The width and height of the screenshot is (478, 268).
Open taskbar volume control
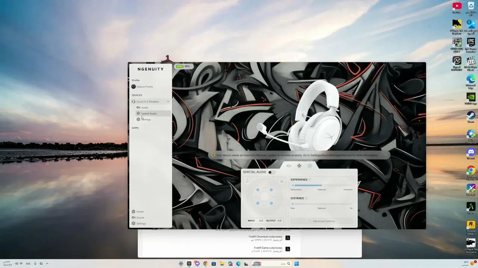[x=16, y=264]
